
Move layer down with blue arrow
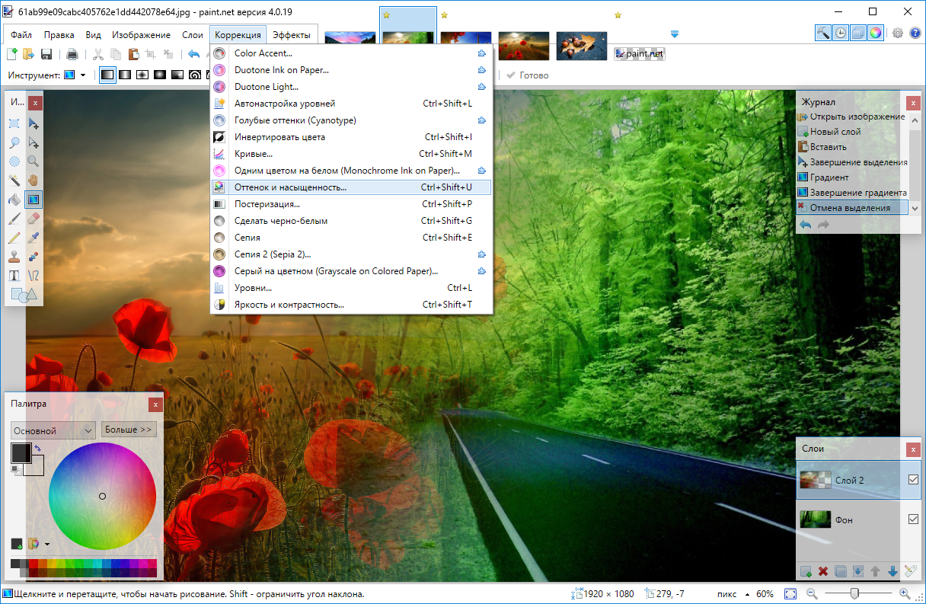(x=892, y=571)
